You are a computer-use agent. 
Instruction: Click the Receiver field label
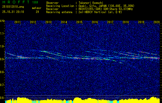tap(52, 9)
